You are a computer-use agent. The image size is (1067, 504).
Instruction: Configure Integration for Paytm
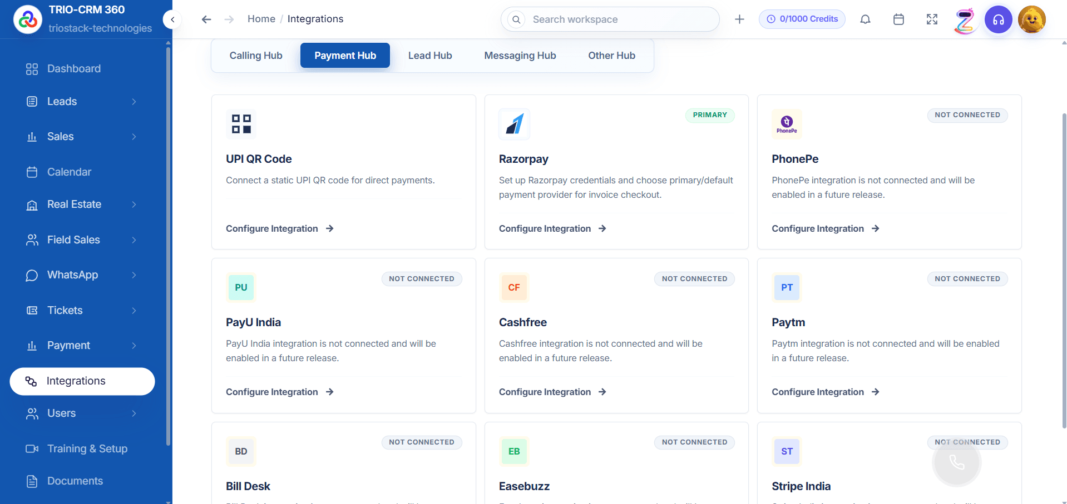tap(826, 392)
